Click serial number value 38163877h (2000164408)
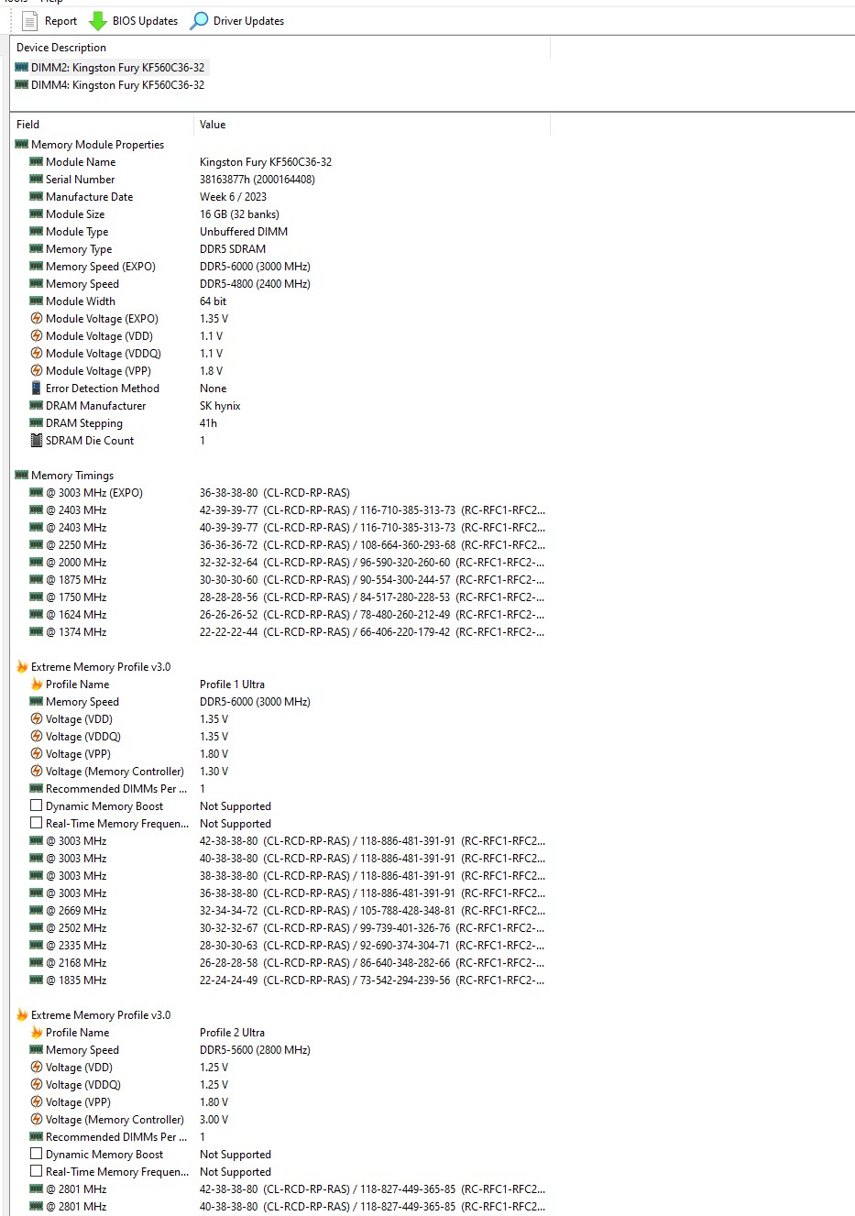Screen dimensions: 855x1216 pyautogui.click(x=258, y=180)
